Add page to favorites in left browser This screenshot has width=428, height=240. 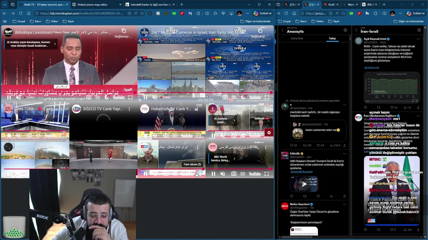142,13
